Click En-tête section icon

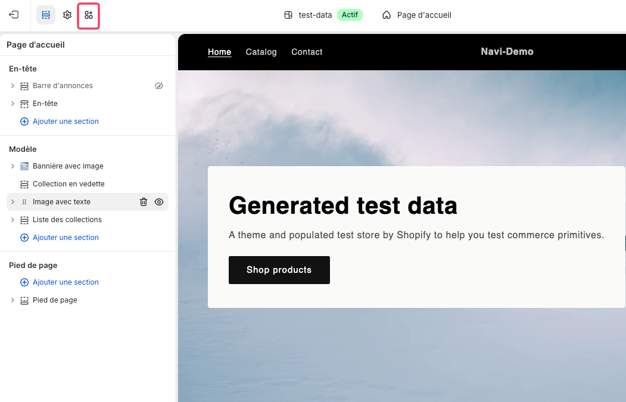[24, 104]
